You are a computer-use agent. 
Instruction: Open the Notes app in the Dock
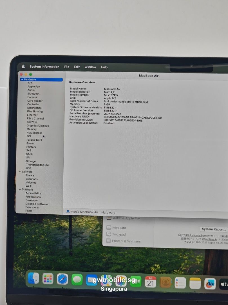pos(195,283)
